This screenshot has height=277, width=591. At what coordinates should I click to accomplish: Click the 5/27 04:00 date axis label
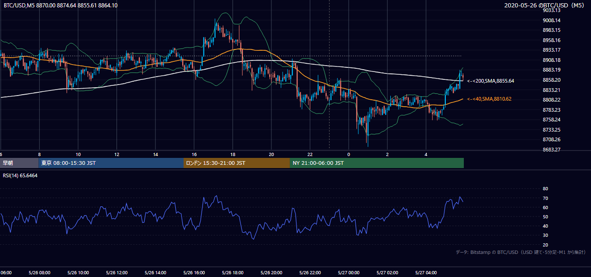click(426, 273)
